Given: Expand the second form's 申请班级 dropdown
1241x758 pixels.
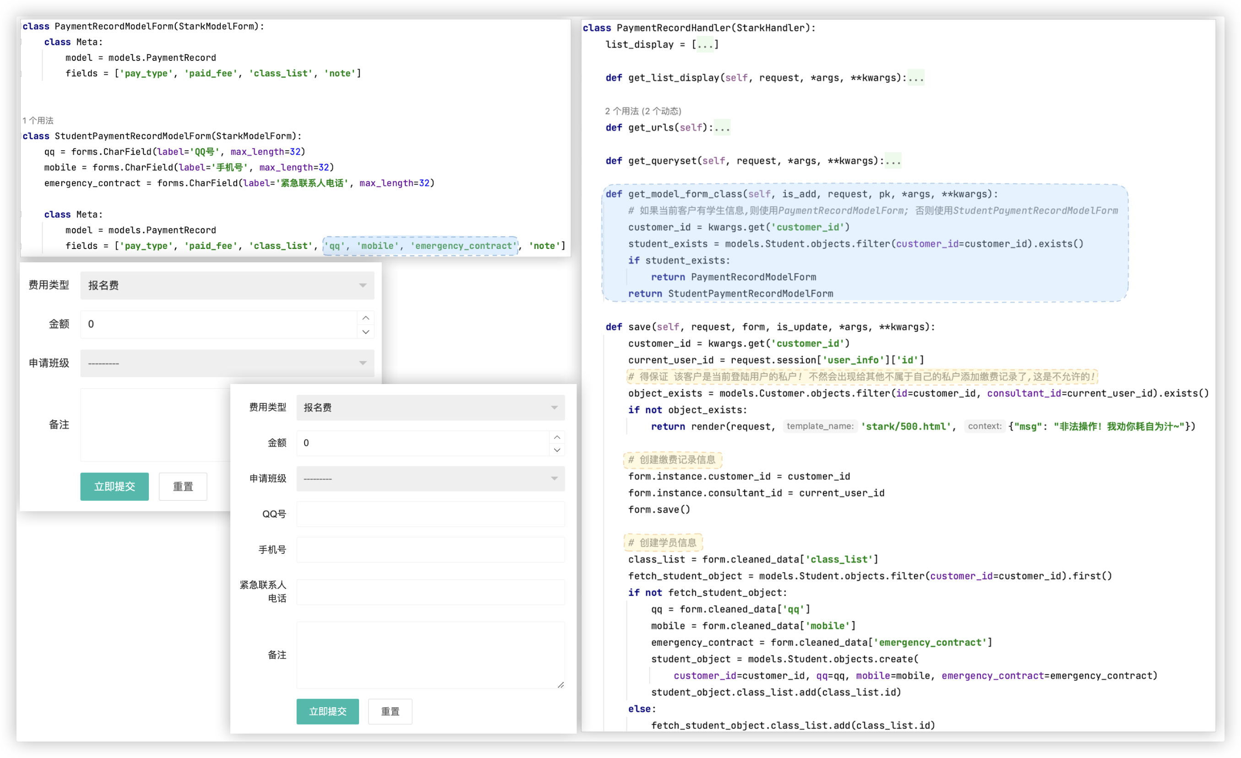Looking at the screenshot, I should [x=430, y=478].
